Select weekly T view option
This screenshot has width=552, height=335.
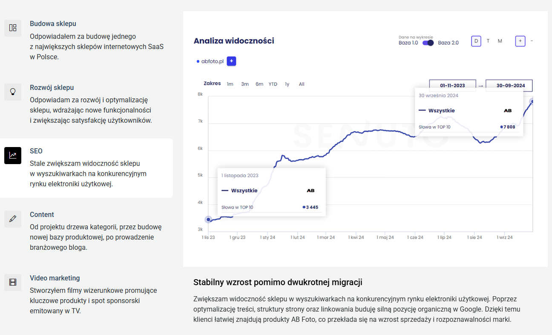(488, 41)
